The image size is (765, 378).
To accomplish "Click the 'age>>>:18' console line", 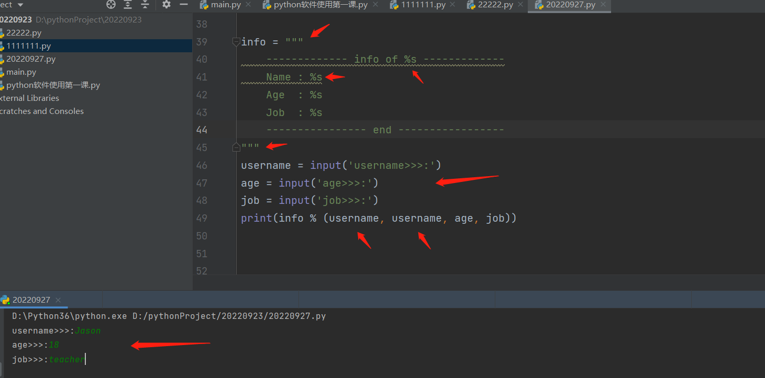I will (36, 345).
